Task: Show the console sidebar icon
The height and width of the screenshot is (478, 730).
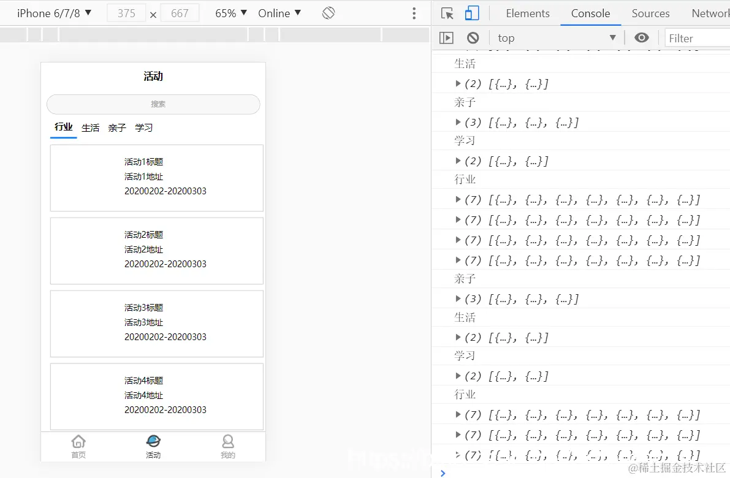Action: tap(446, 38)
